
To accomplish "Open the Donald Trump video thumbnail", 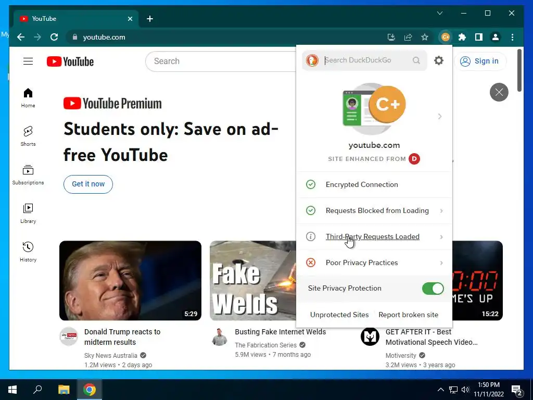I will (x=130, y=281).
